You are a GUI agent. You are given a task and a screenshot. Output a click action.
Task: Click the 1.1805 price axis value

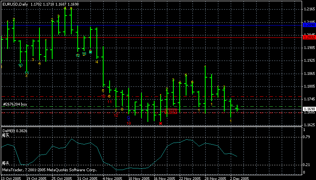tap(309, 86)
